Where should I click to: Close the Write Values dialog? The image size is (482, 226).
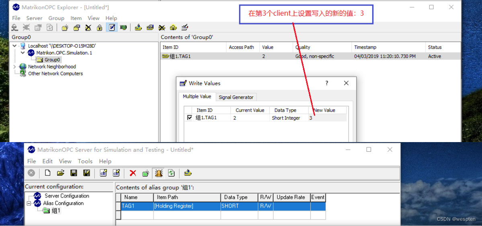point(346,83)
